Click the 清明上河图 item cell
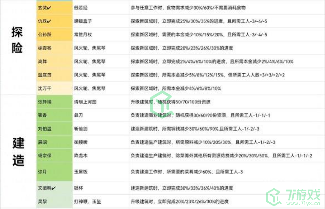This screenshot has width=325, height=209. (x=85, y=102)
